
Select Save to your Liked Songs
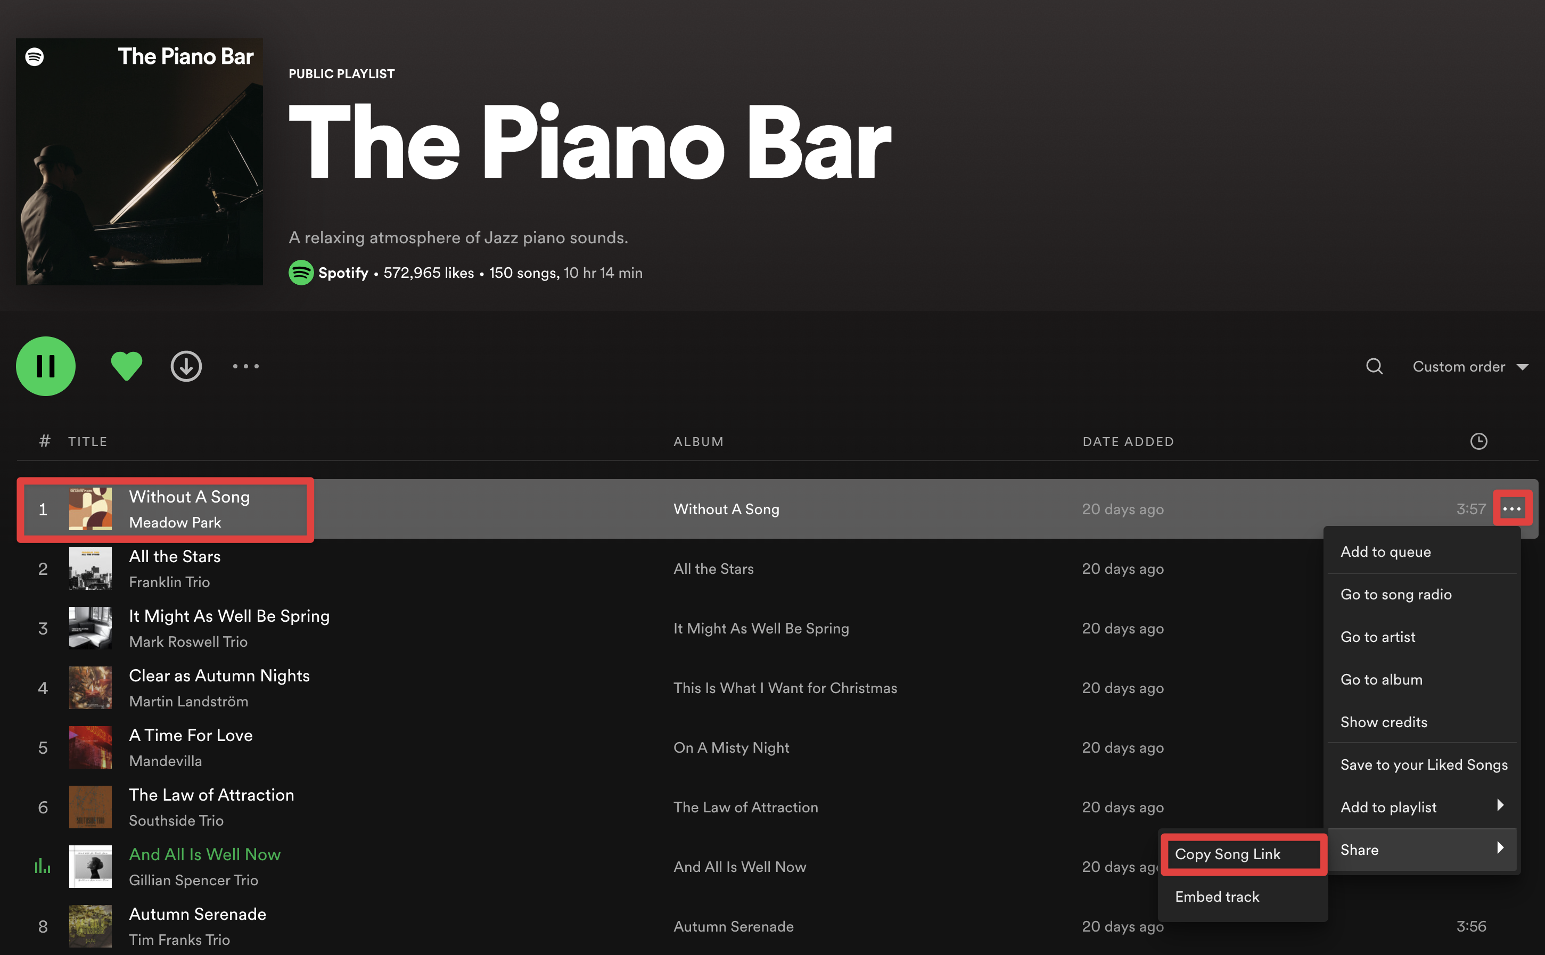1424,765
